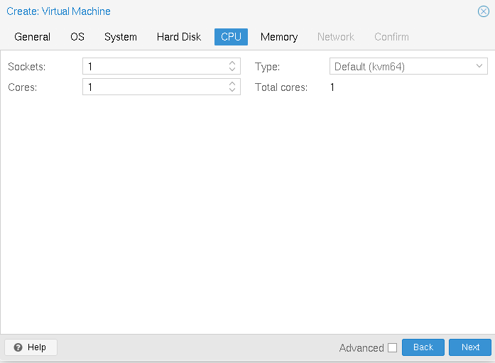
Task: Click the Confirm tab
Action: (391, 37)
